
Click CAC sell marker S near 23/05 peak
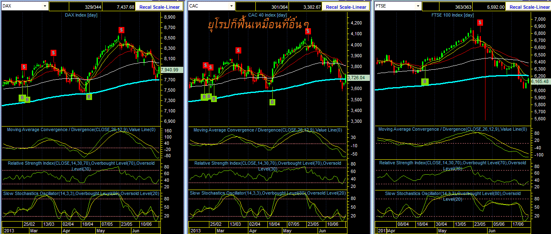(x=308, y=31)
